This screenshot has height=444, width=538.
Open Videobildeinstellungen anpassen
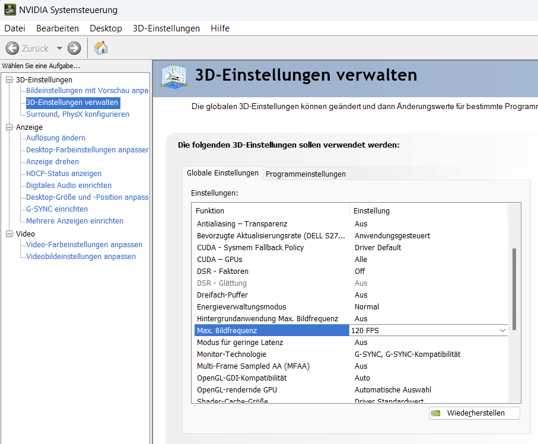click(81, 257)
